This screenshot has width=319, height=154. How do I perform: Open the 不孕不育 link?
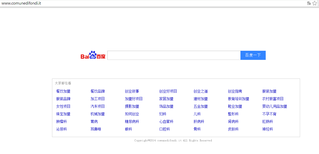(269, 114)
